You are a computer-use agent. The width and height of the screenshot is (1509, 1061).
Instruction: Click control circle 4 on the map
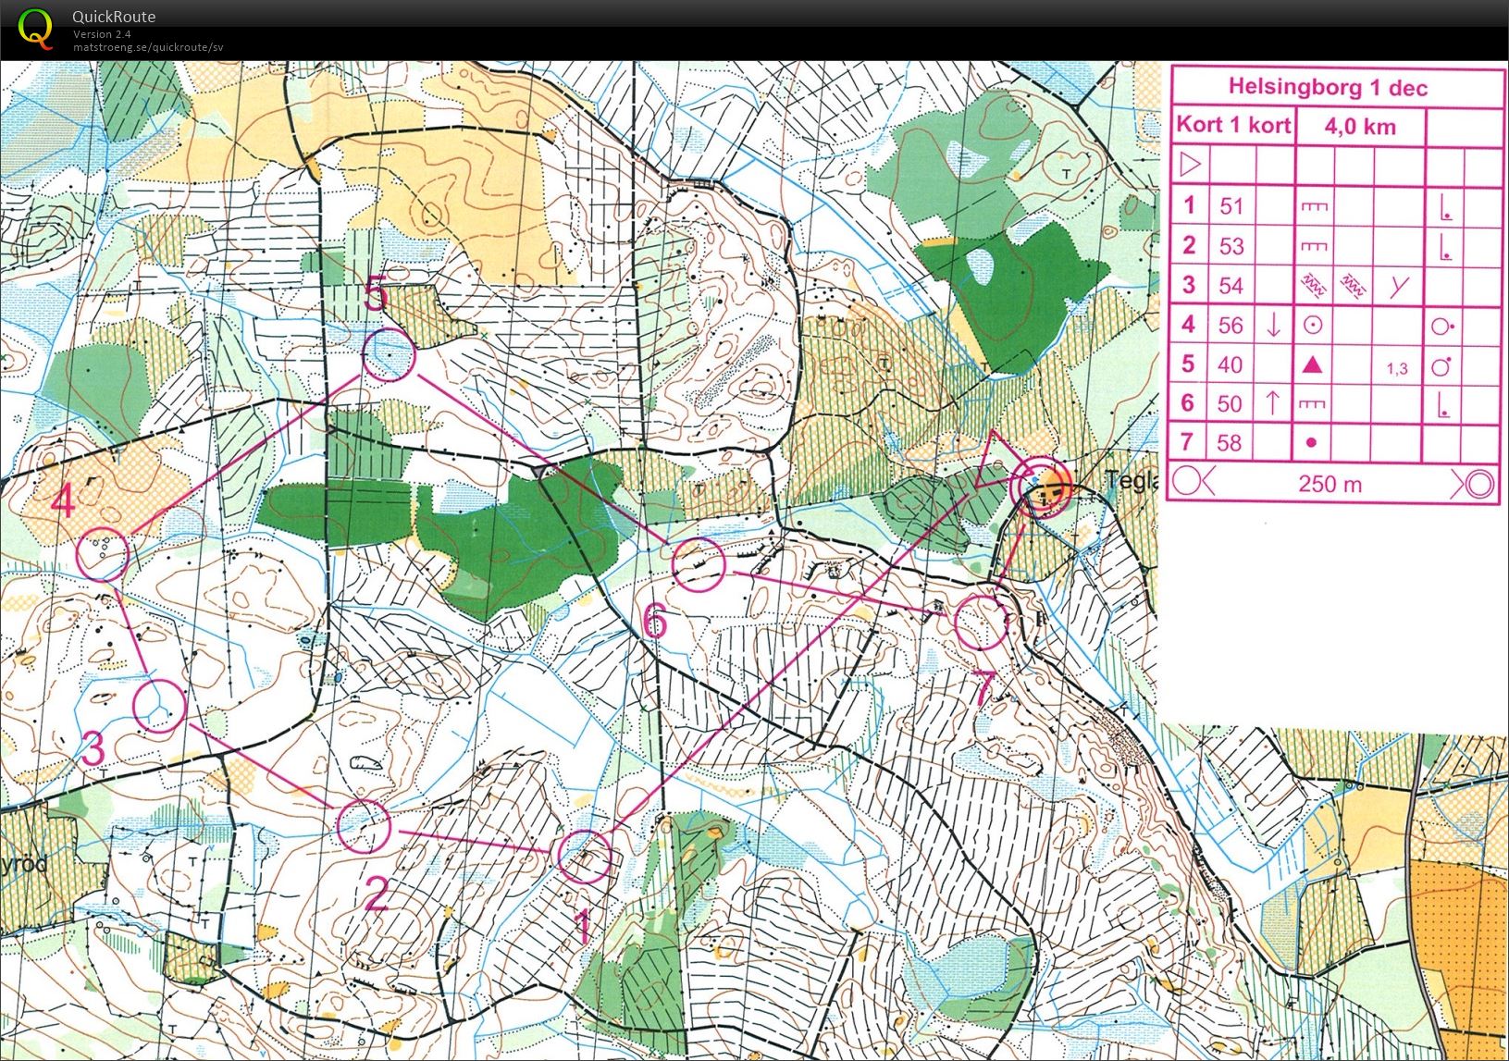point(102,553)
